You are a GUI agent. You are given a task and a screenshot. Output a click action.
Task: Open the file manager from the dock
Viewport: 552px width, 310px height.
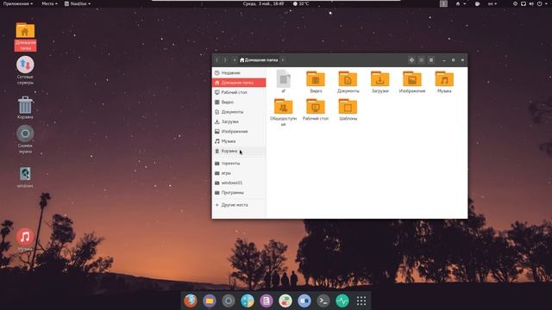click(x=210, y=301)
